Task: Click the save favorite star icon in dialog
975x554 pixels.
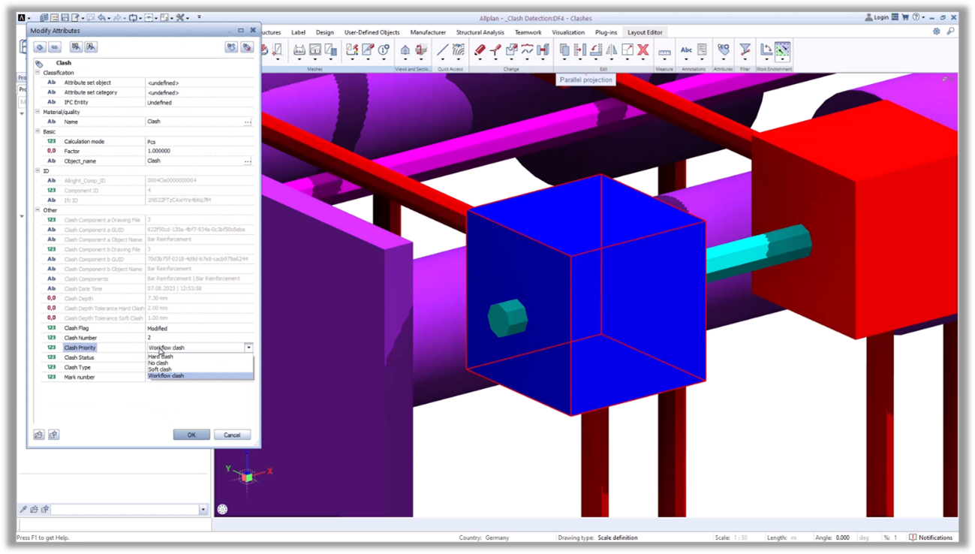Action: (53, 435)
